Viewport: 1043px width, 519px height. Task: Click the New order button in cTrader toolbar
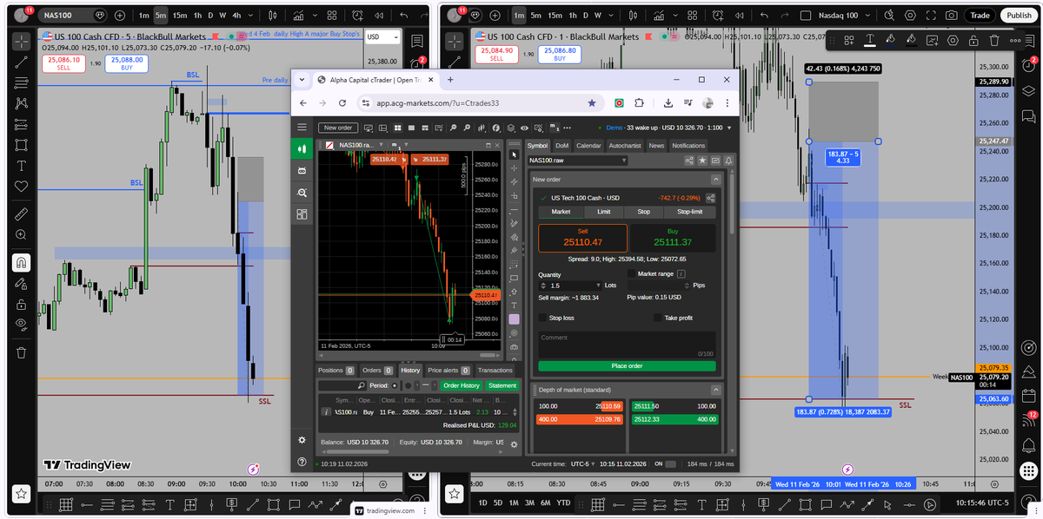(x=338, y=128)
